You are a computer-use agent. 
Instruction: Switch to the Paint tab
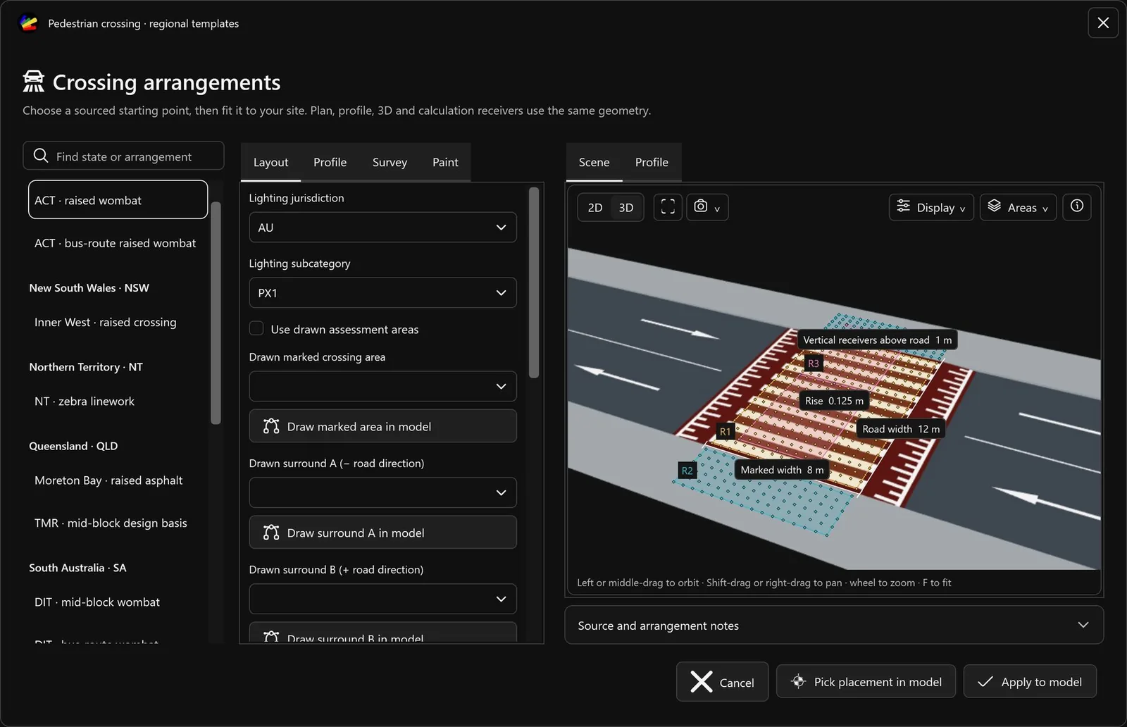coord(445,162)
